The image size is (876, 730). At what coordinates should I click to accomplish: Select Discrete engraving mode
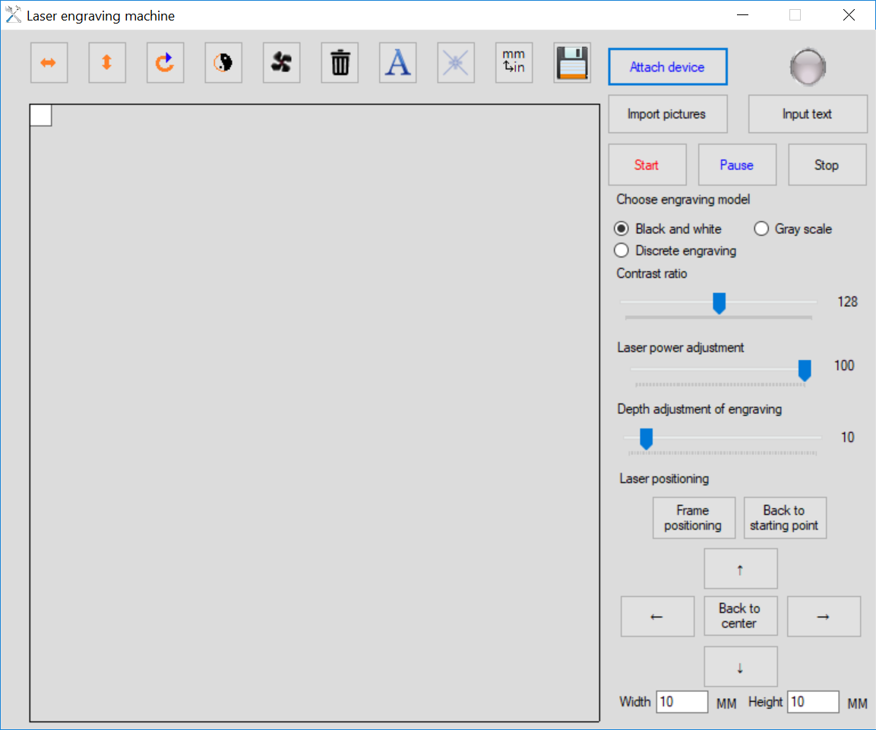click(x=675, y=251)
